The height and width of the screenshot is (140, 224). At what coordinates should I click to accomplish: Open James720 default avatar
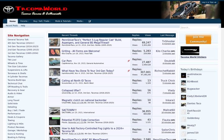pos(184,134)
